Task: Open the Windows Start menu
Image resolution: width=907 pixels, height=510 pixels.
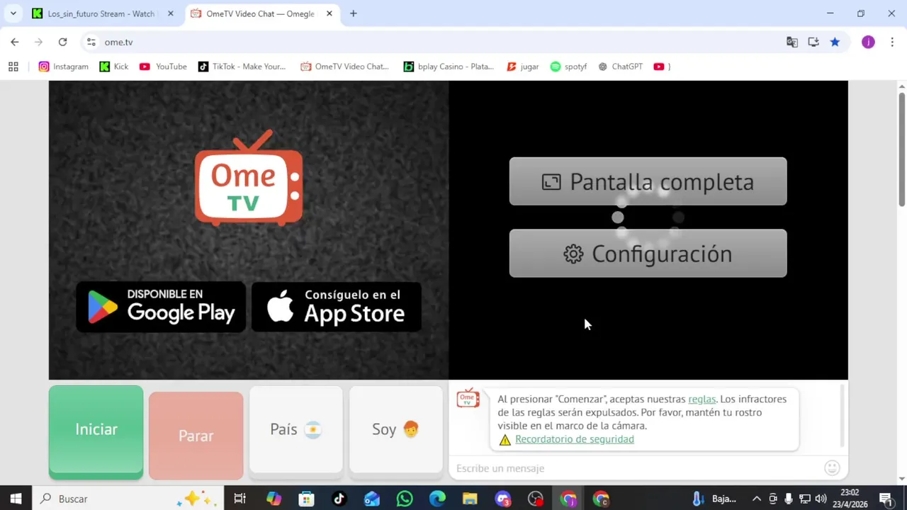Action: [x=16, y=499]
